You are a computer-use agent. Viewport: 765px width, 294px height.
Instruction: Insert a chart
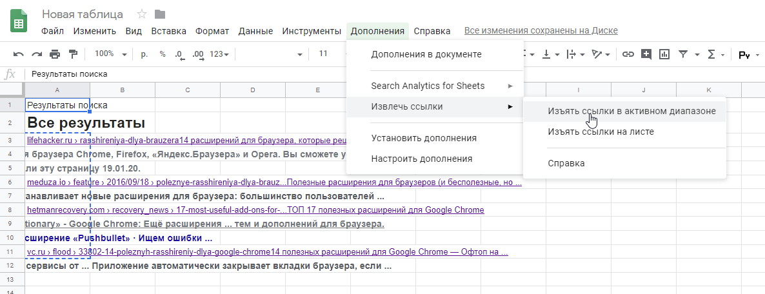coord(664,54)
